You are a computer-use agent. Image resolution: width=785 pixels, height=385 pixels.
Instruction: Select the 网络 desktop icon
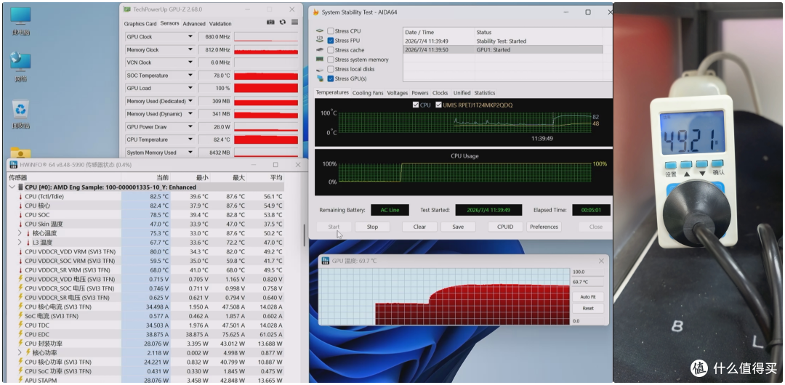point(20,66)
